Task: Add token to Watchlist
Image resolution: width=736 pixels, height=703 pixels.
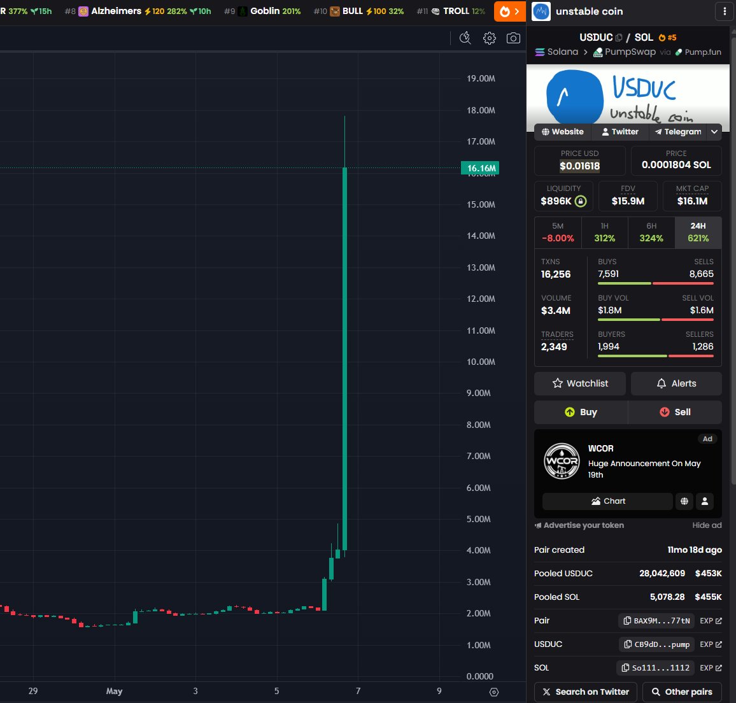Action: point(579,384)
